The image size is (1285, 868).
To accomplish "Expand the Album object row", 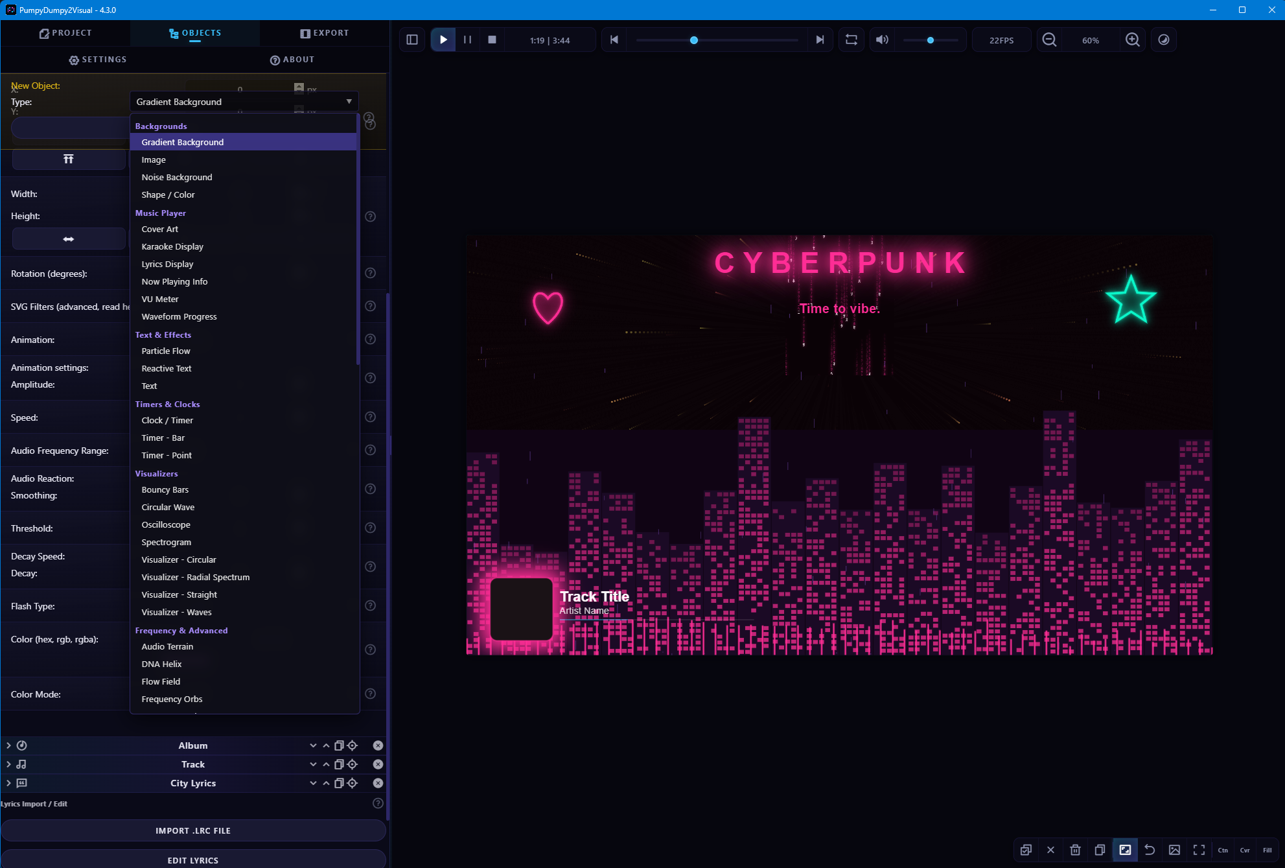I will click(8, 745).
